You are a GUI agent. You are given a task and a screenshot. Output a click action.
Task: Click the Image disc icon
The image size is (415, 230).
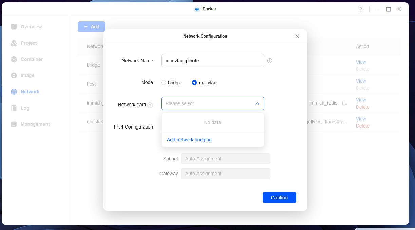[x=14, y=75]
